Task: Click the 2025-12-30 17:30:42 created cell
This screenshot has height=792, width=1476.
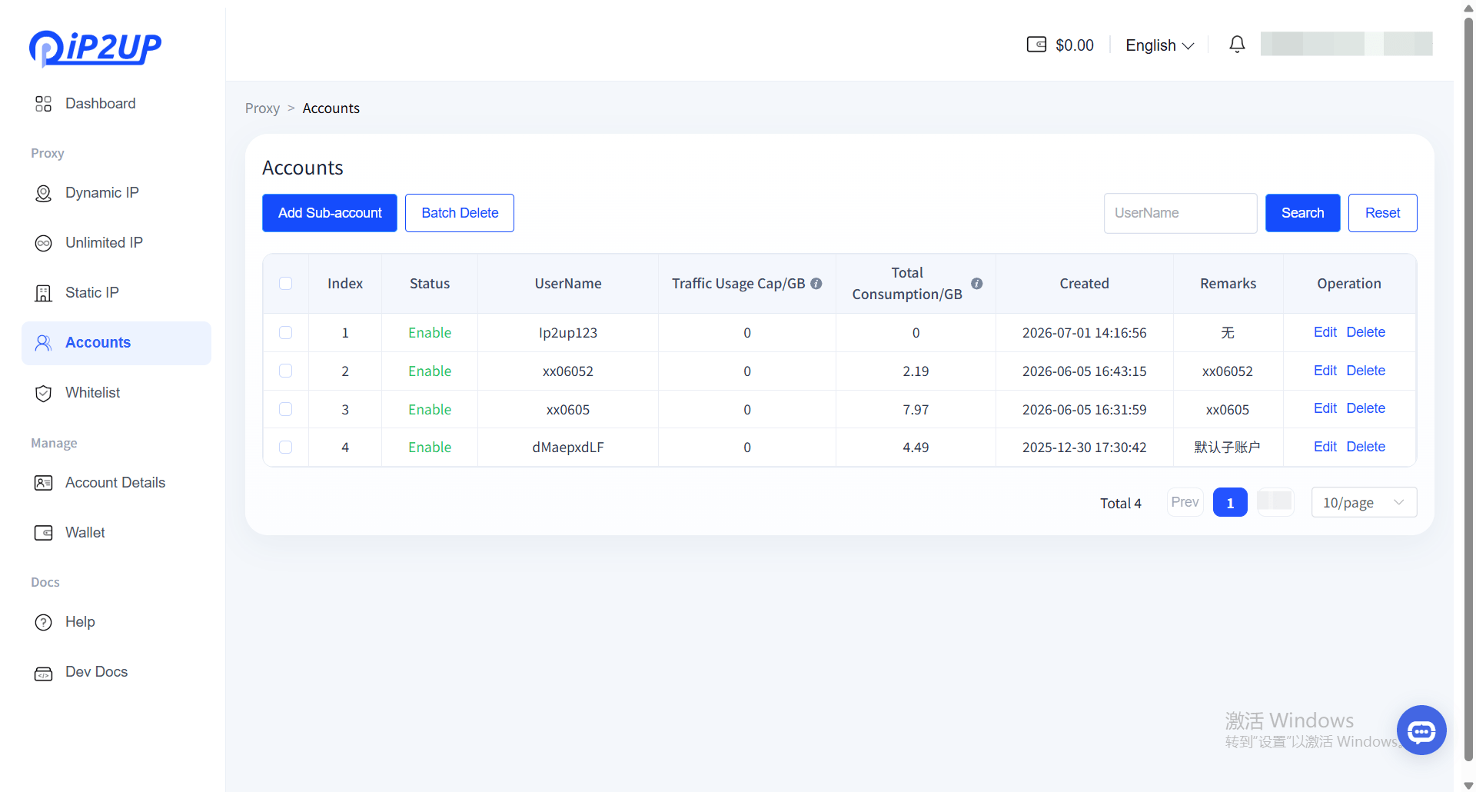Action: coord(1084,448)
